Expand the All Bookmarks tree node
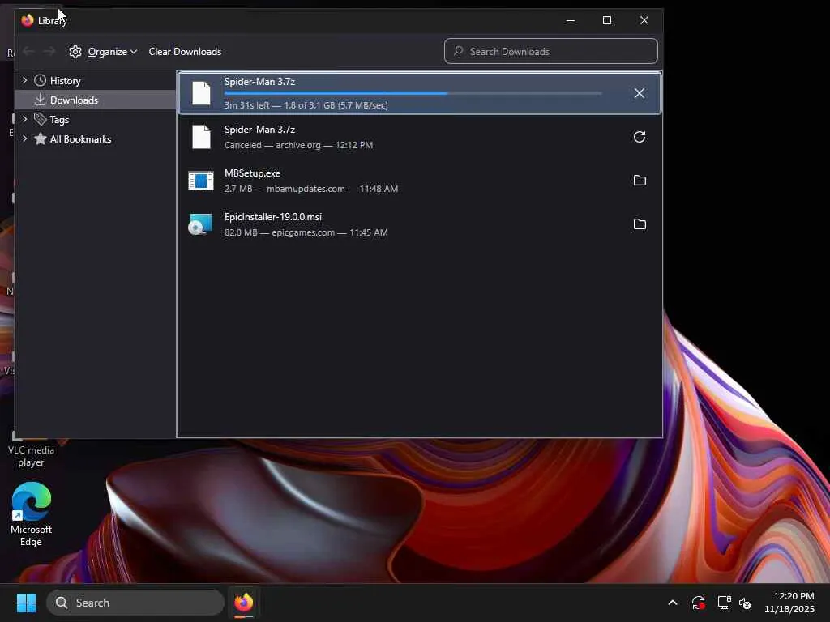 pyautogui.click(x=24, y=138)
